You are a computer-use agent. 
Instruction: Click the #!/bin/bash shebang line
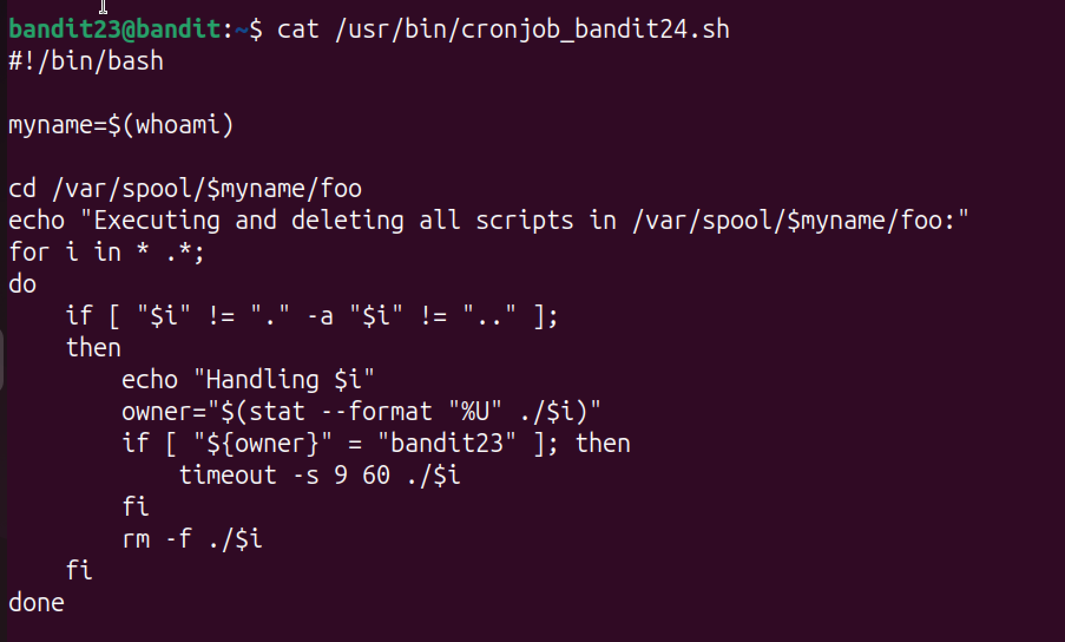86,61
